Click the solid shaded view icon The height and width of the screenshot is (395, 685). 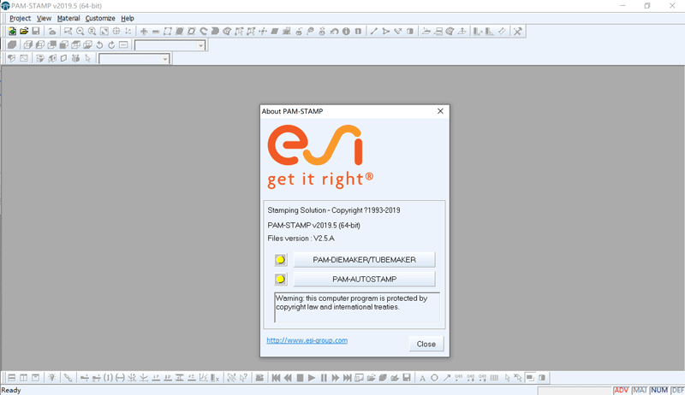coord(12,45)
